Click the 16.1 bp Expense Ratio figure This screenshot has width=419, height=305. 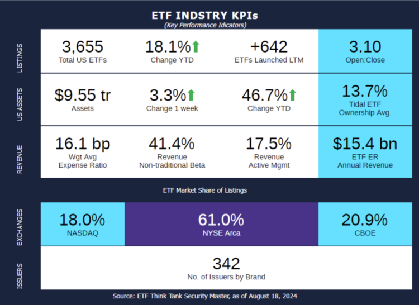[x=83, y=144]
